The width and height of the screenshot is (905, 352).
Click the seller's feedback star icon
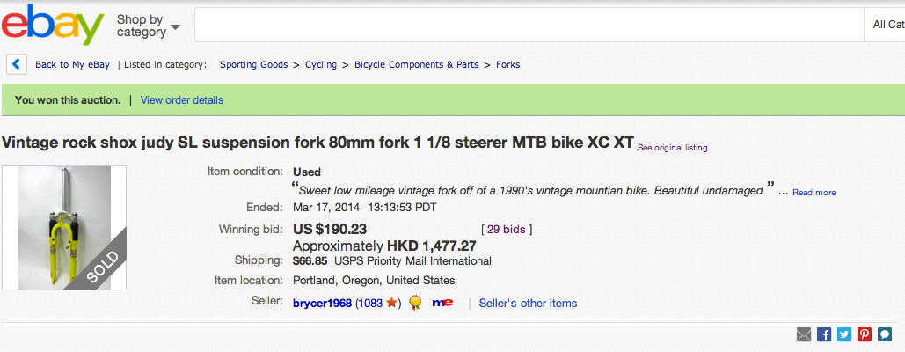pos(392,303)
